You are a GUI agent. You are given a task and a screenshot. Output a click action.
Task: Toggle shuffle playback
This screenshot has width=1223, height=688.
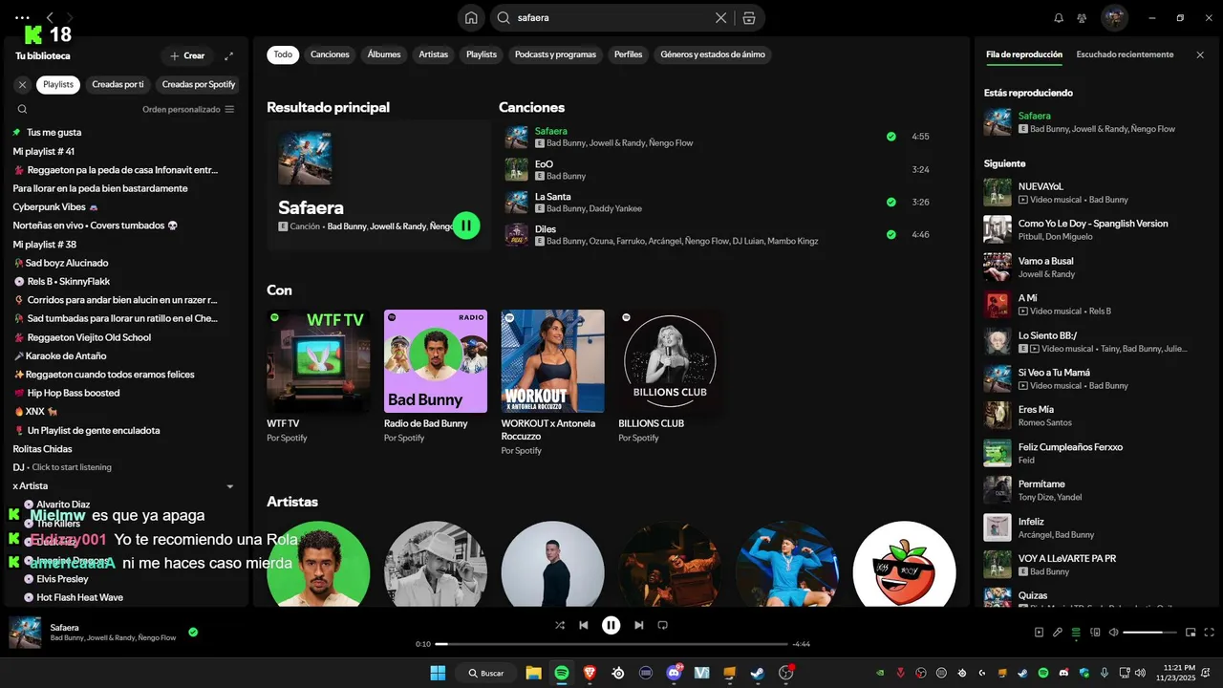click(560, 625)
